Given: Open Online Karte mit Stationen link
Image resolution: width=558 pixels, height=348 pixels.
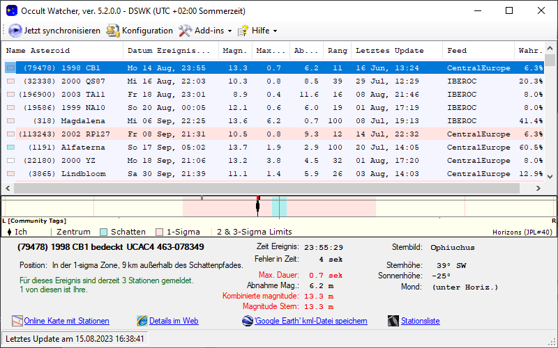Looking at the screenshot, I should click(66, 321).
